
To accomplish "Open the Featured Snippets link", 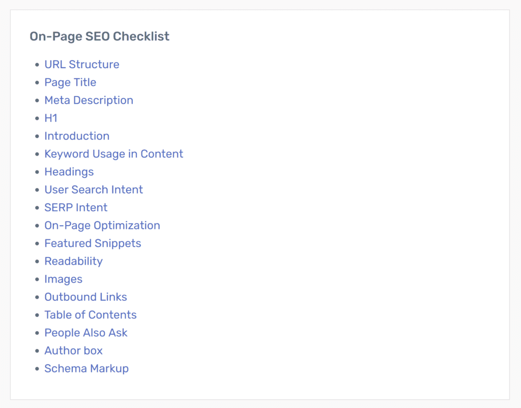I will [93, 243].
